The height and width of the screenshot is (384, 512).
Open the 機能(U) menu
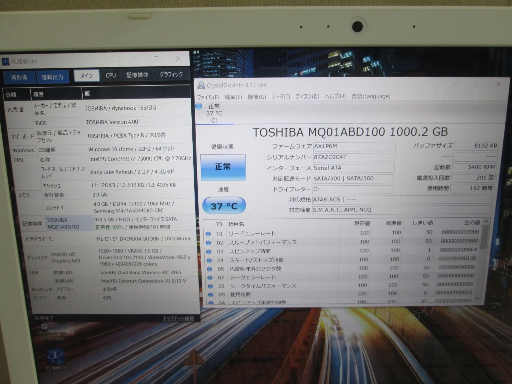pos(257,97)
